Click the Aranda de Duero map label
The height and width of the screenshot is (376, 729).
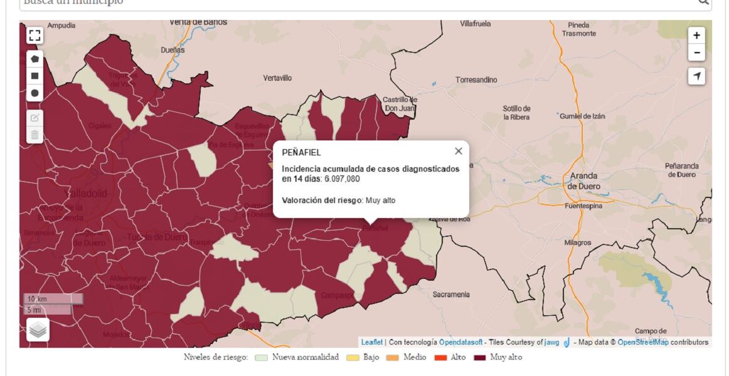(x=582, y=180)
